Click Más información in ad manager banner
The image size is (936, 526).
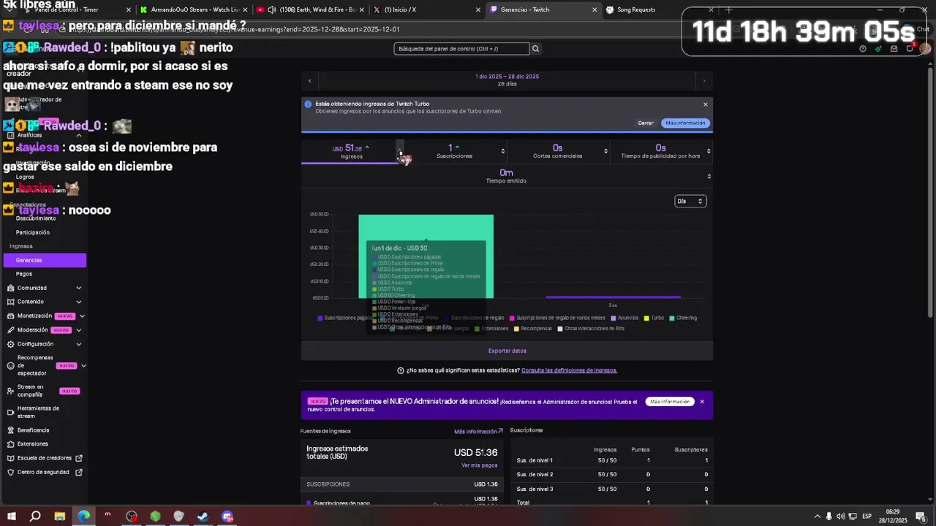pyautogui.click(x=670, y=402)
